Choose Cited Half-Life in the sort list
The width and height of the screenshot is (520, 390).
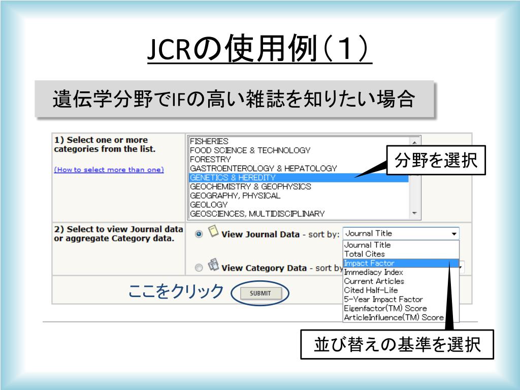coord(401,290)
